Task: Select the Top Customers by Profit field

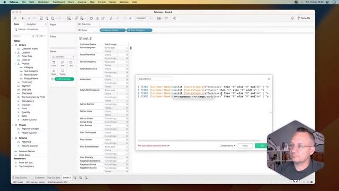Action: [33, 97]
